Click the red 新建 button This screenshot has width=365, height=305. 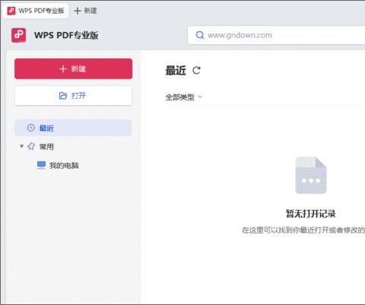point(73,68)
